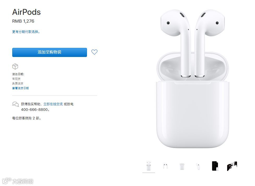The height and width of the screenshot is (186, 255).
Task: Select fifth thumbnail with black iPhone
Action: (x=215, y=166)
